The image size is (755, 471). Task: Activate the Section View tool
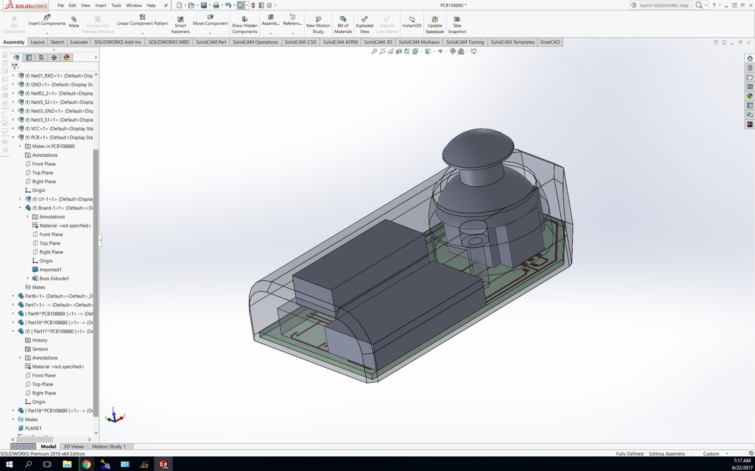(398, 52)
